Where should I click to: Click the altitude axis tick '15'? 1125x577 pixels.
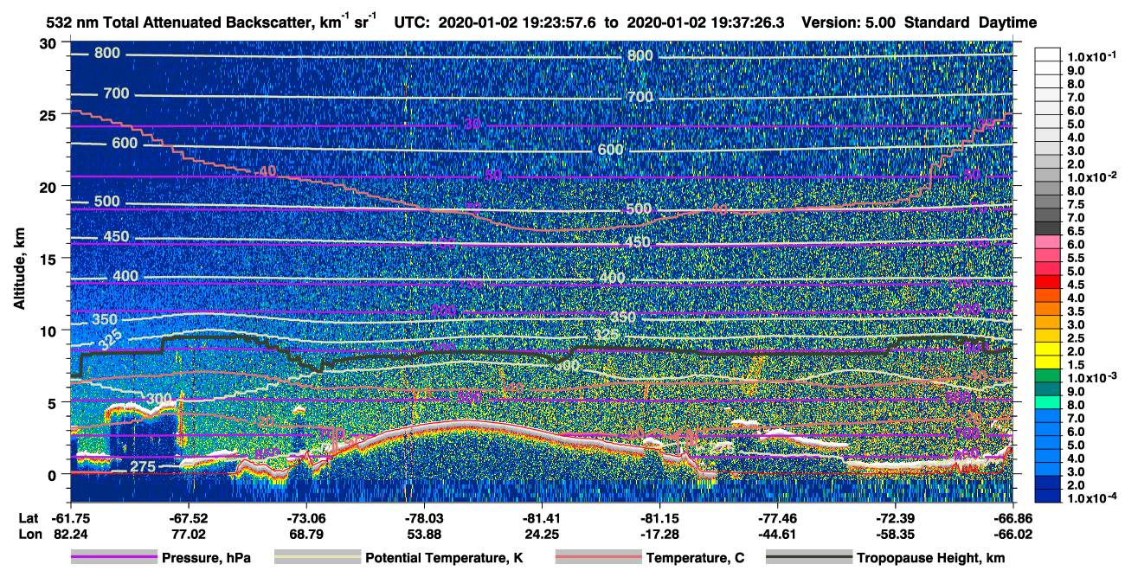point(48,258)
